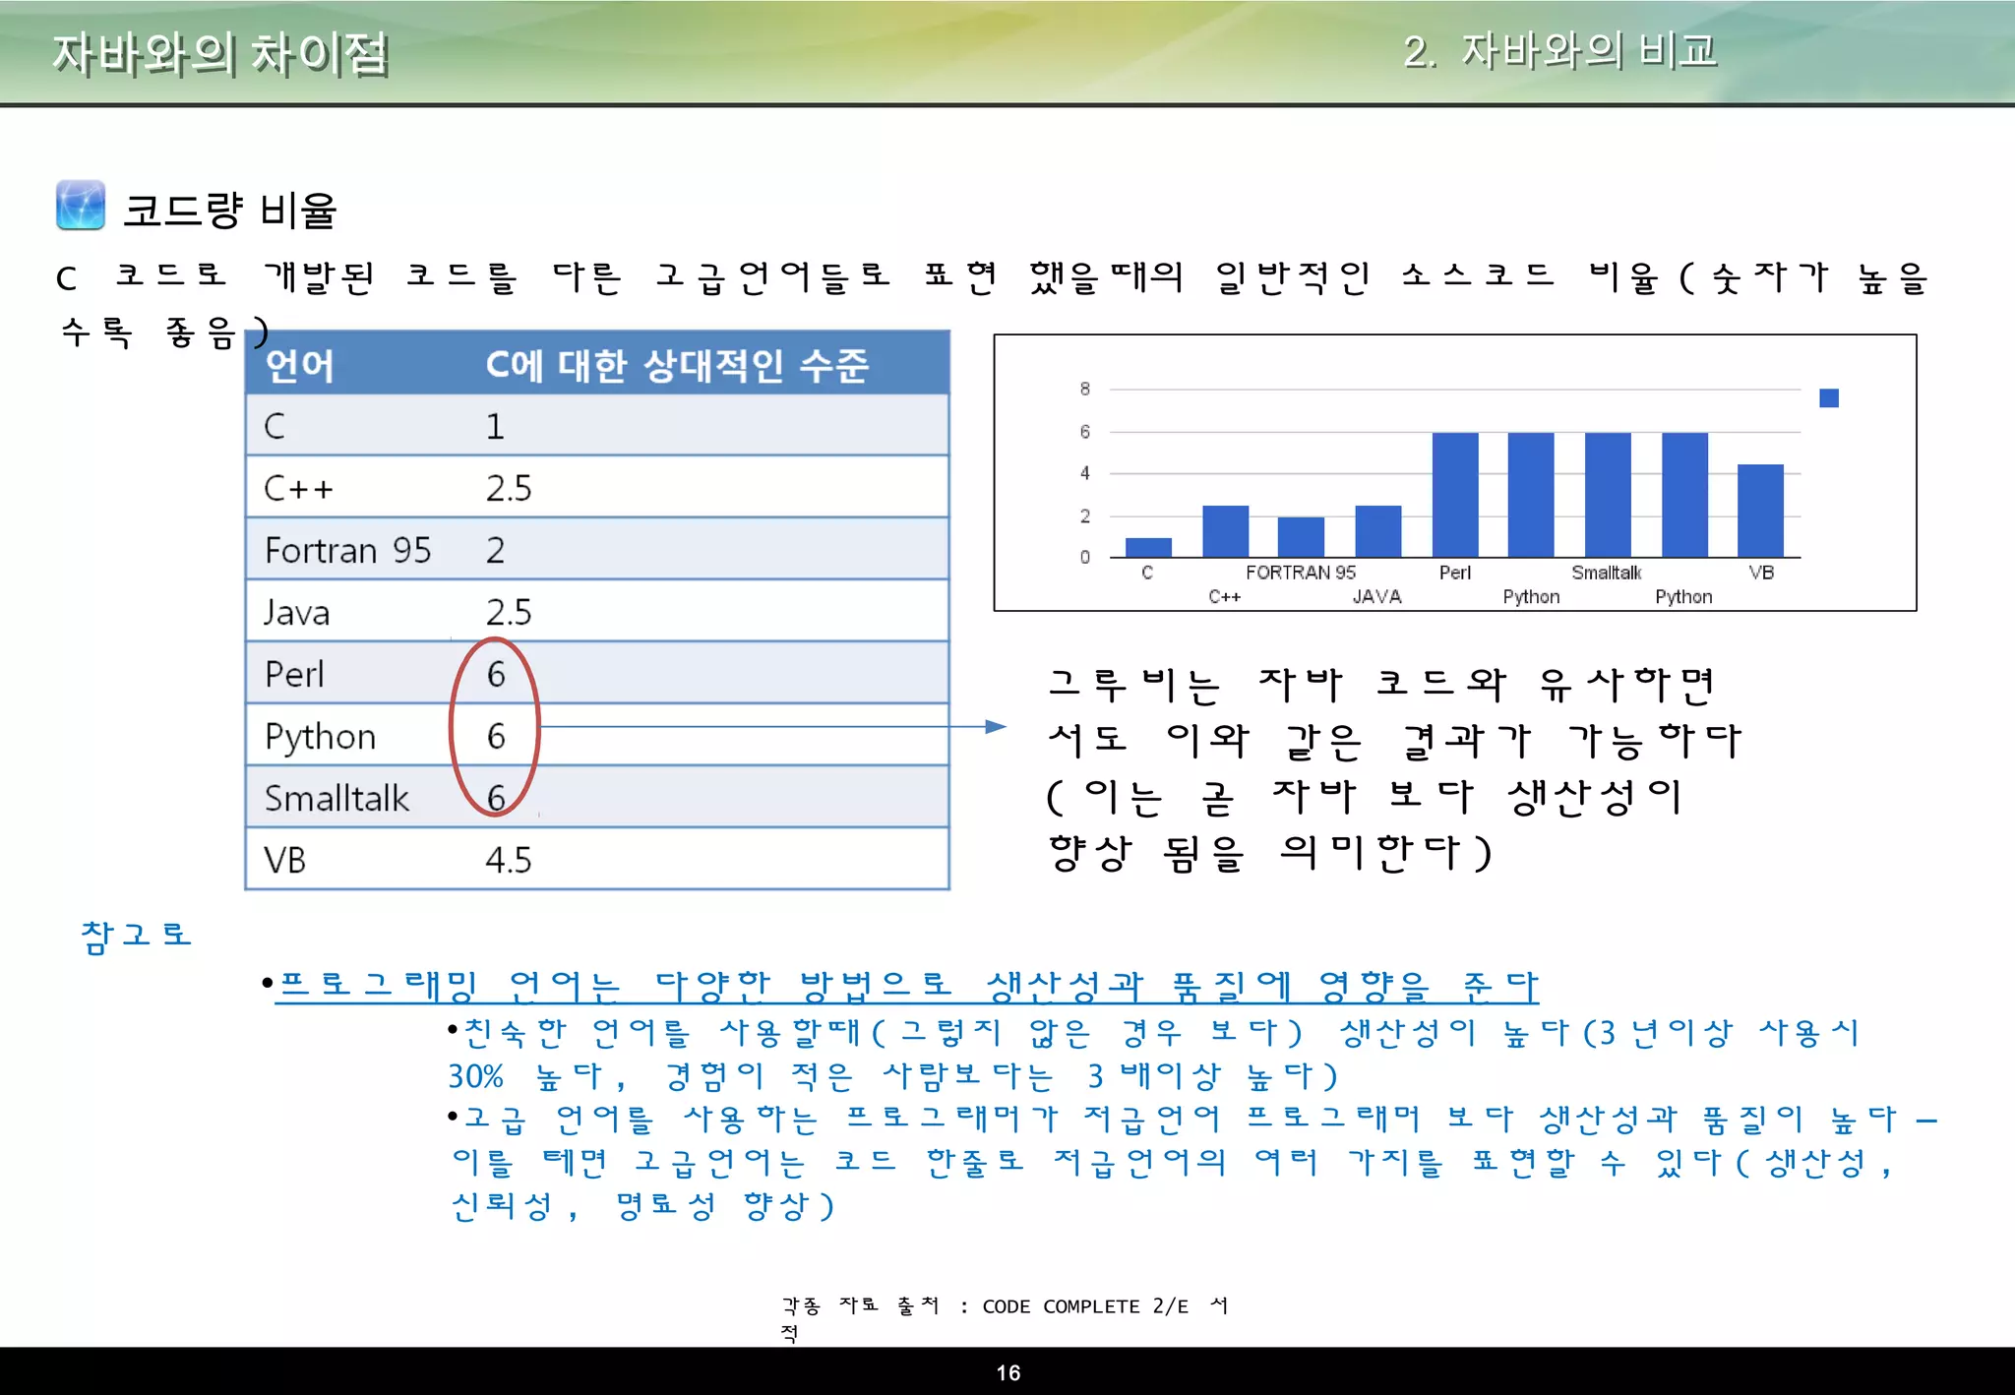Open the underlined link 프로그래밍 언어는 다양한 방법으로
The height and width of the screenshot is (1395, 2015).
905,985
